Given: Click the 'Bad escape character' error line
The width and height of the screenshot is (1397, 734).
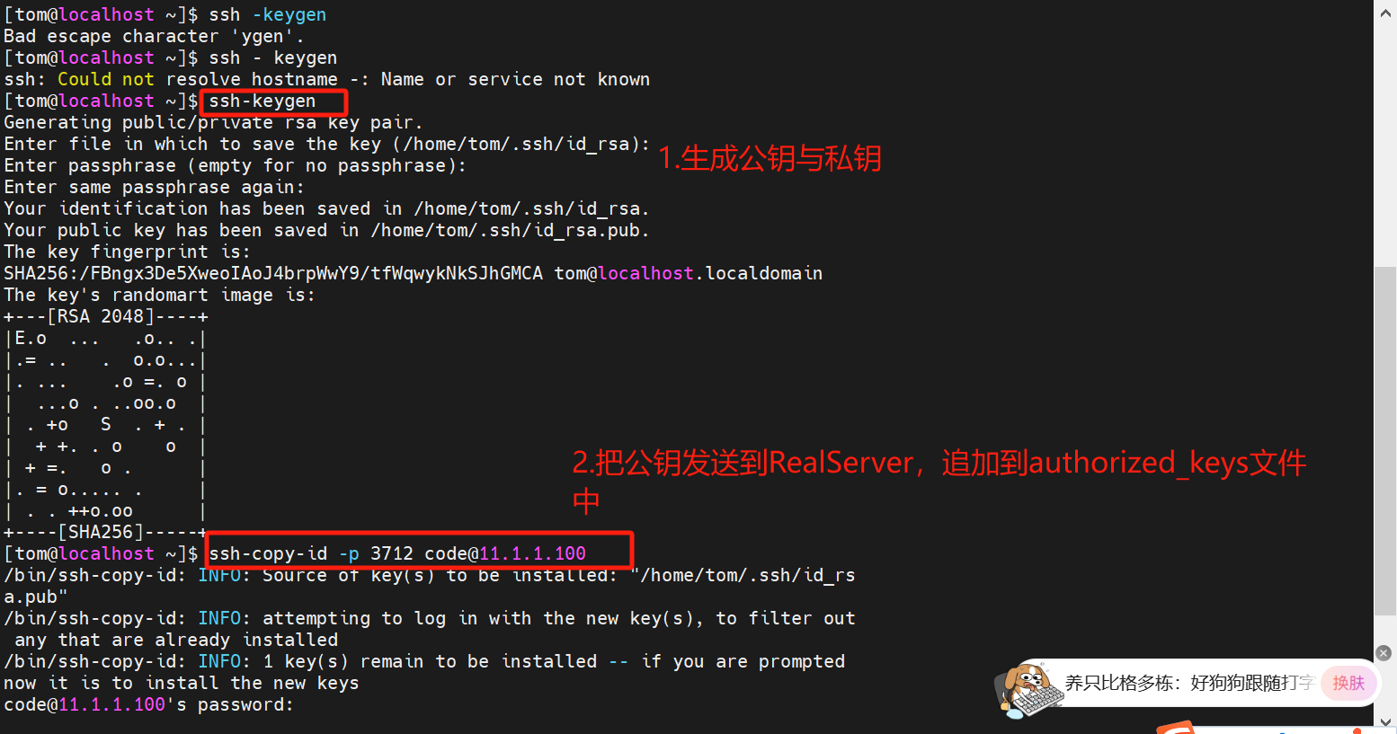Looking at the screenshot, I should (x=154, y=36).
